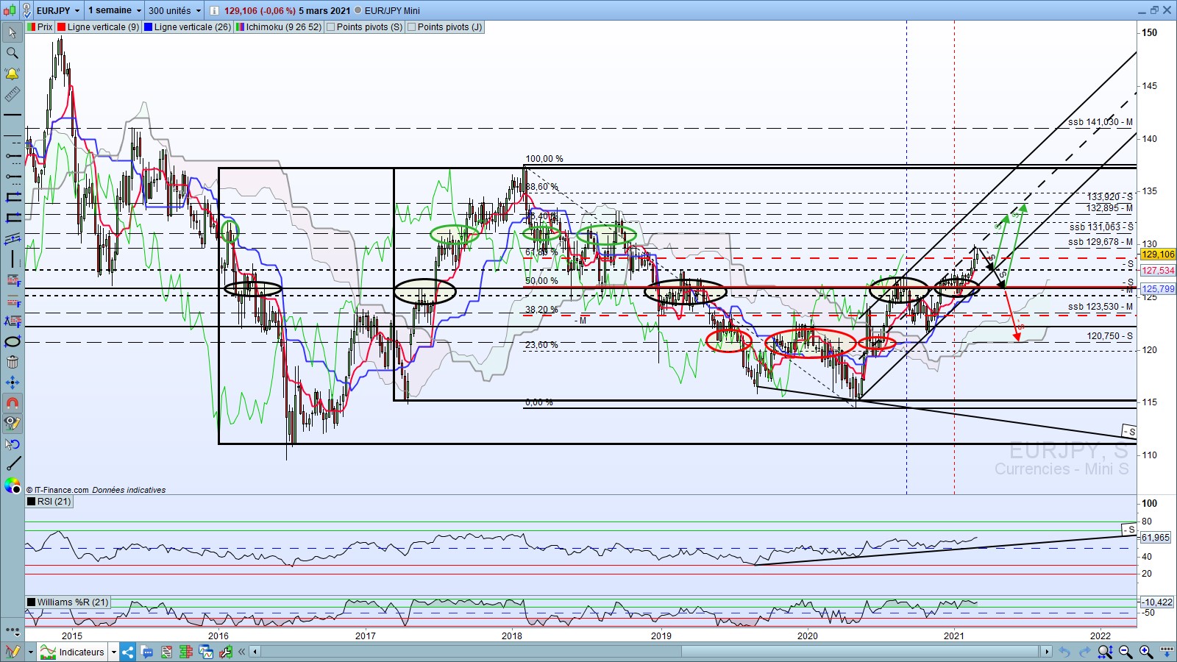Click the horizontal chart scrollbar
The width and height of the screenshot is (1177, 662).
(647, 652)
